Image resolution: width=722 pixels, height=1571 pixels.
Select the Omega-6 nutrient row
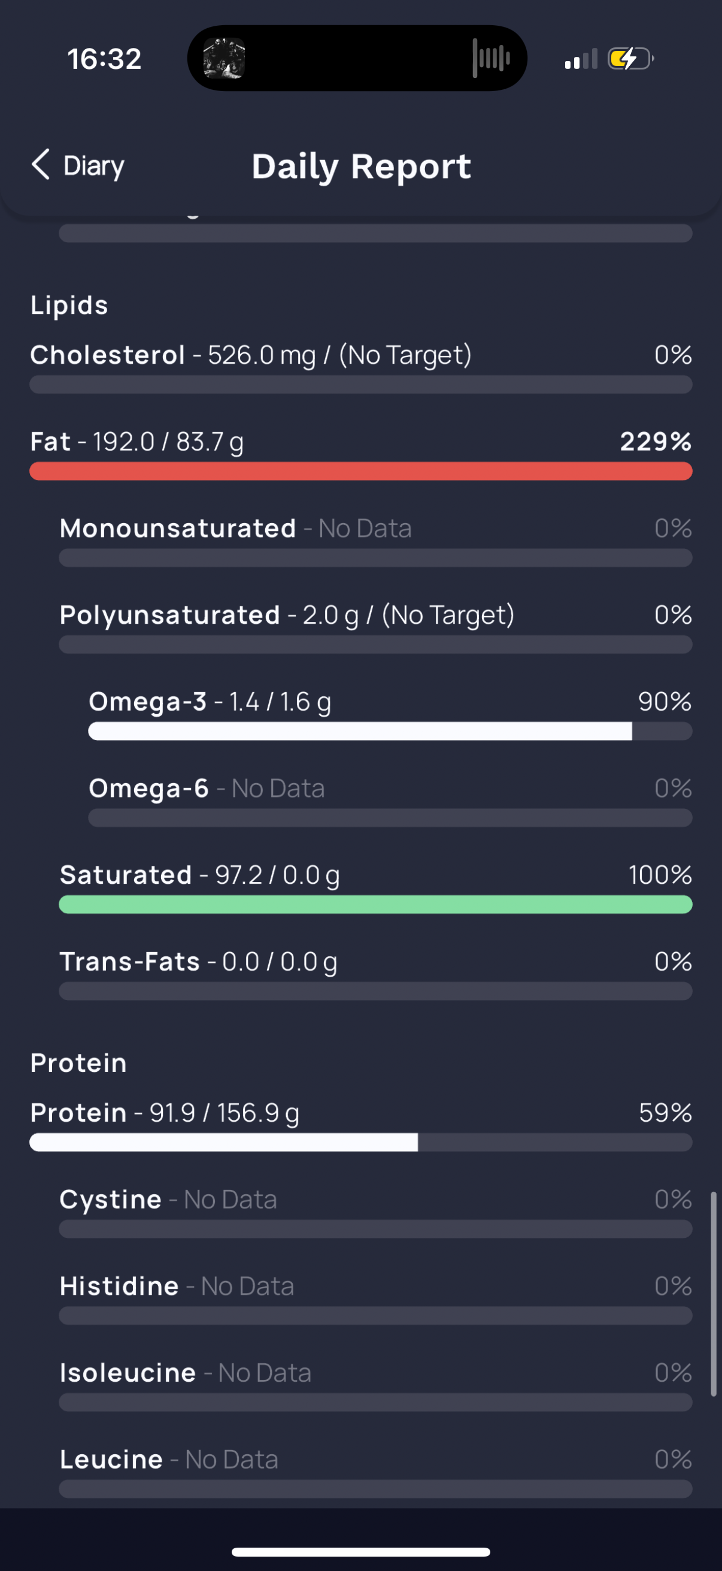coord(390,800)
